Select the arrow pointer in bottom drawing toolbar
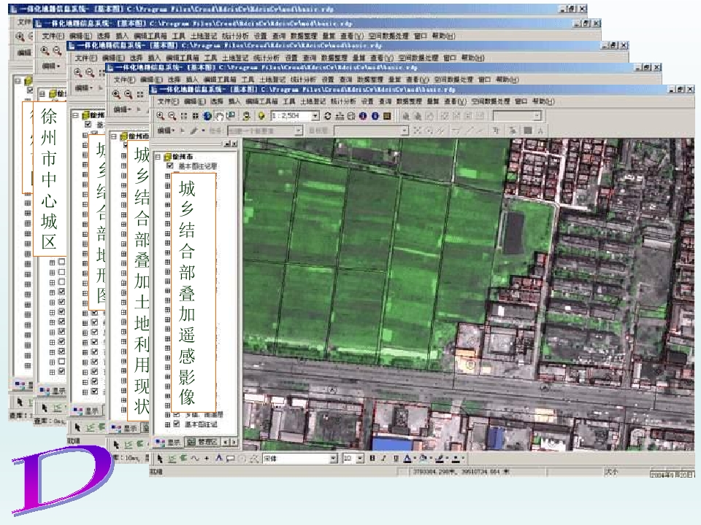Screen dimensions: 701x525 click(160, 459)
